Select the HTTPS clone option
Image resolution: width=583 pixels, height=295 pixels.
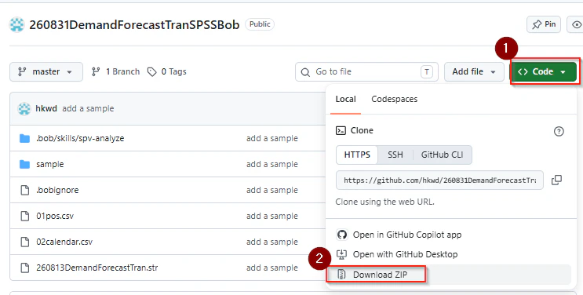(x=357, y=155)
